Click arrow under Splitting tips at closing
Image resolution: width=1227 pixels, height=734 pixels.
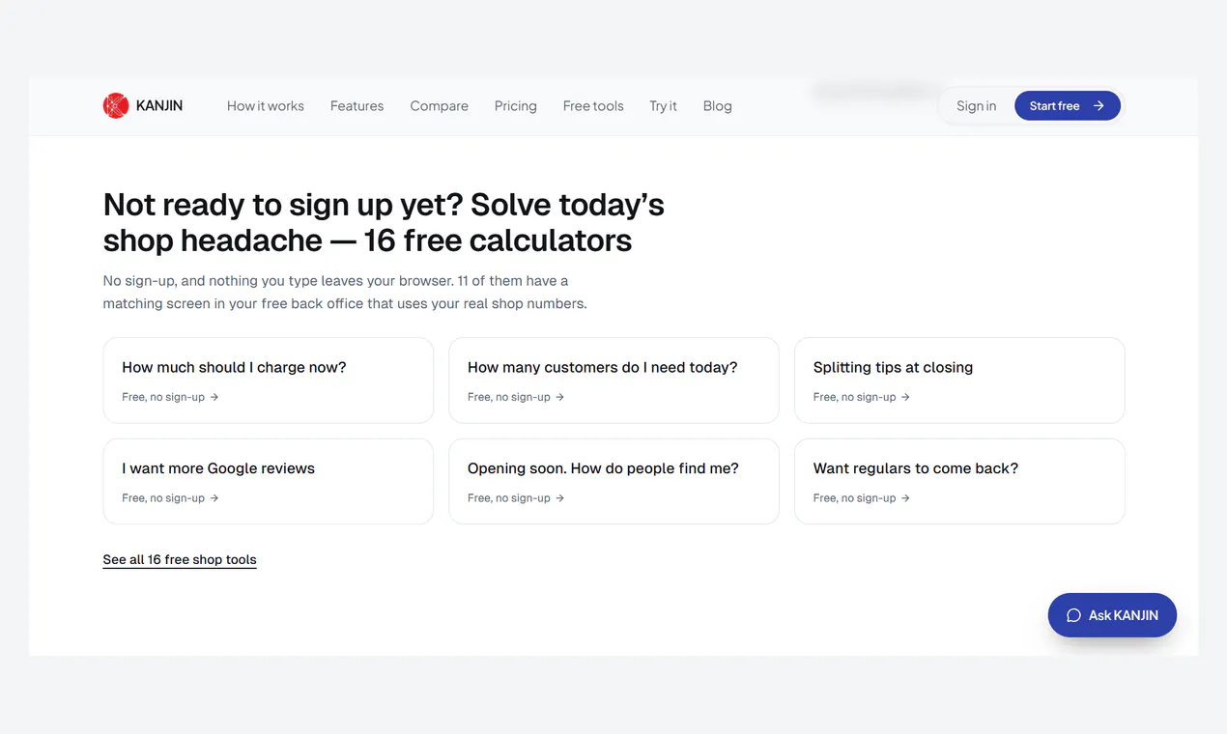pyautogui.click(x=905, y=397)
